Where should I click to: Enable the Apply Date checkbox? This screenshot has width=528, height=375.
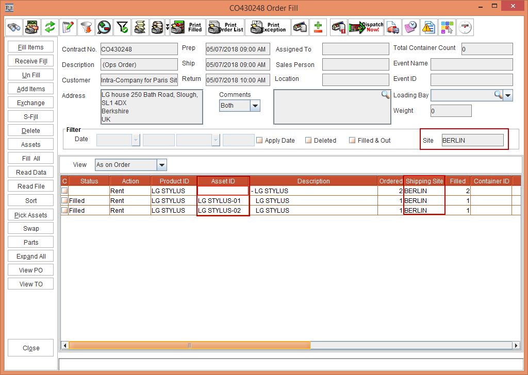point(260,140)
